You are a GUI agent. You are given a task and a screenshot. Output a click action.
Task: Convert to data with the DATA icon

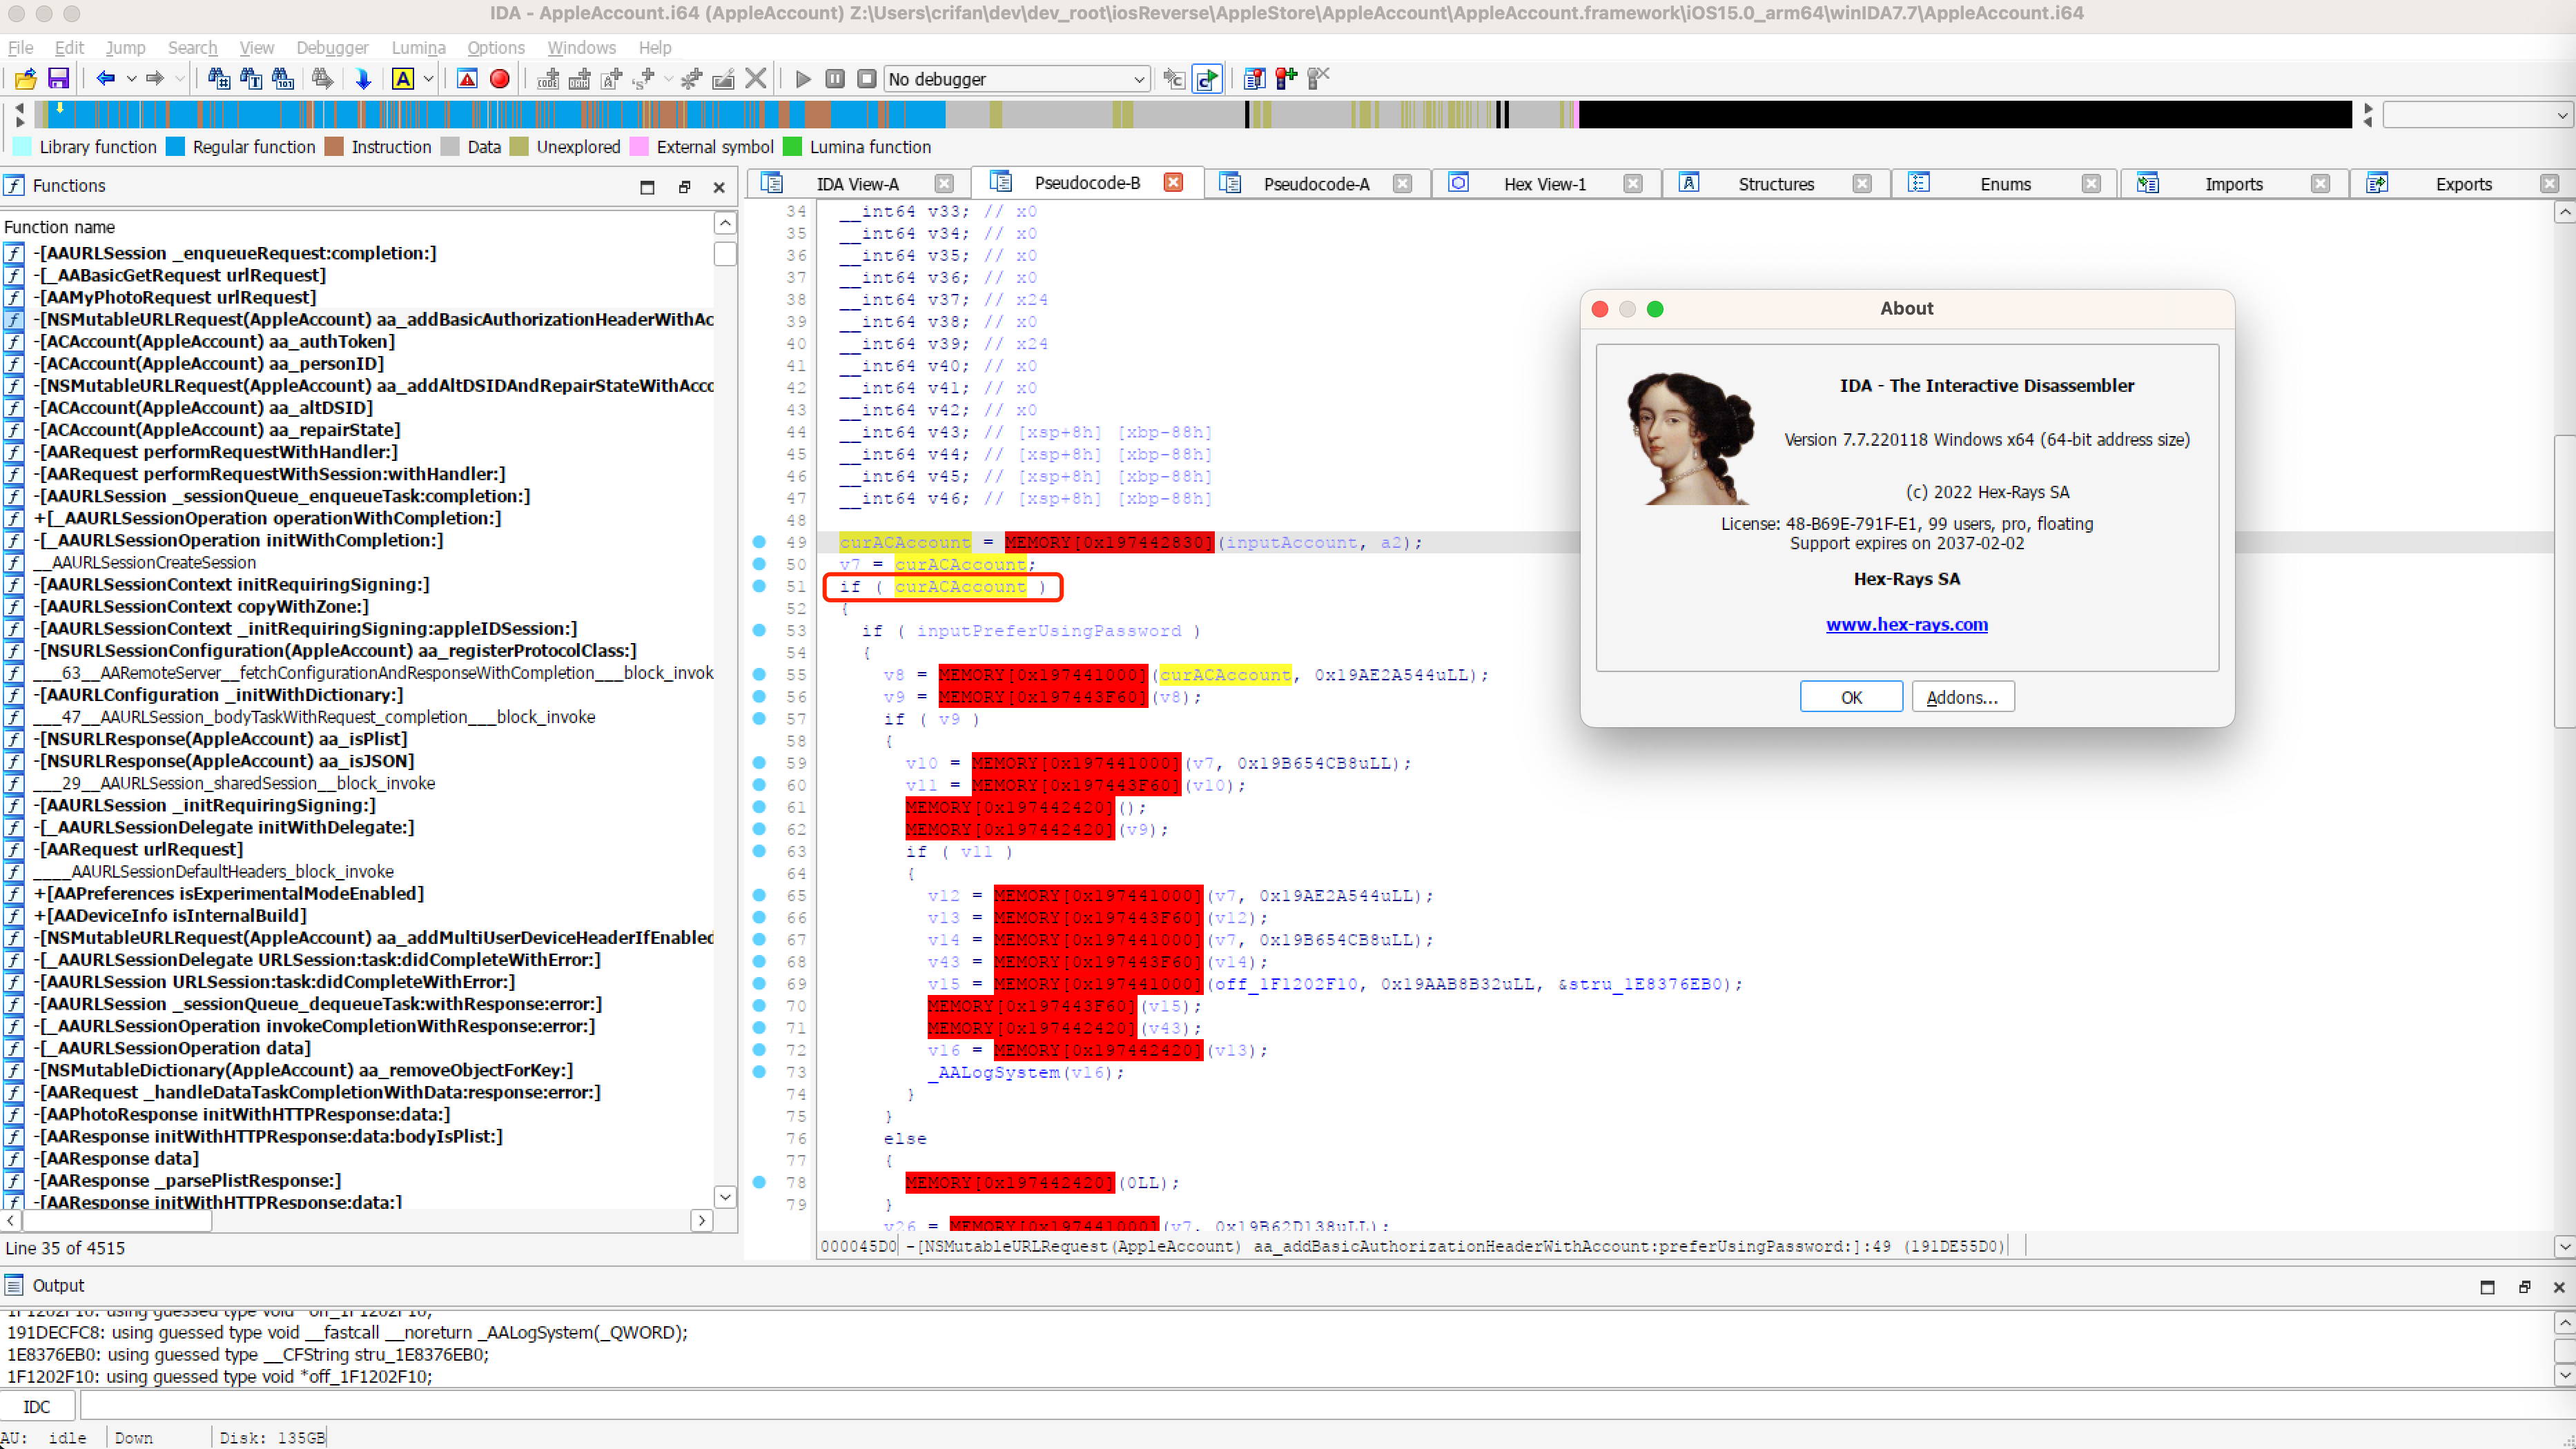point(579,79)
